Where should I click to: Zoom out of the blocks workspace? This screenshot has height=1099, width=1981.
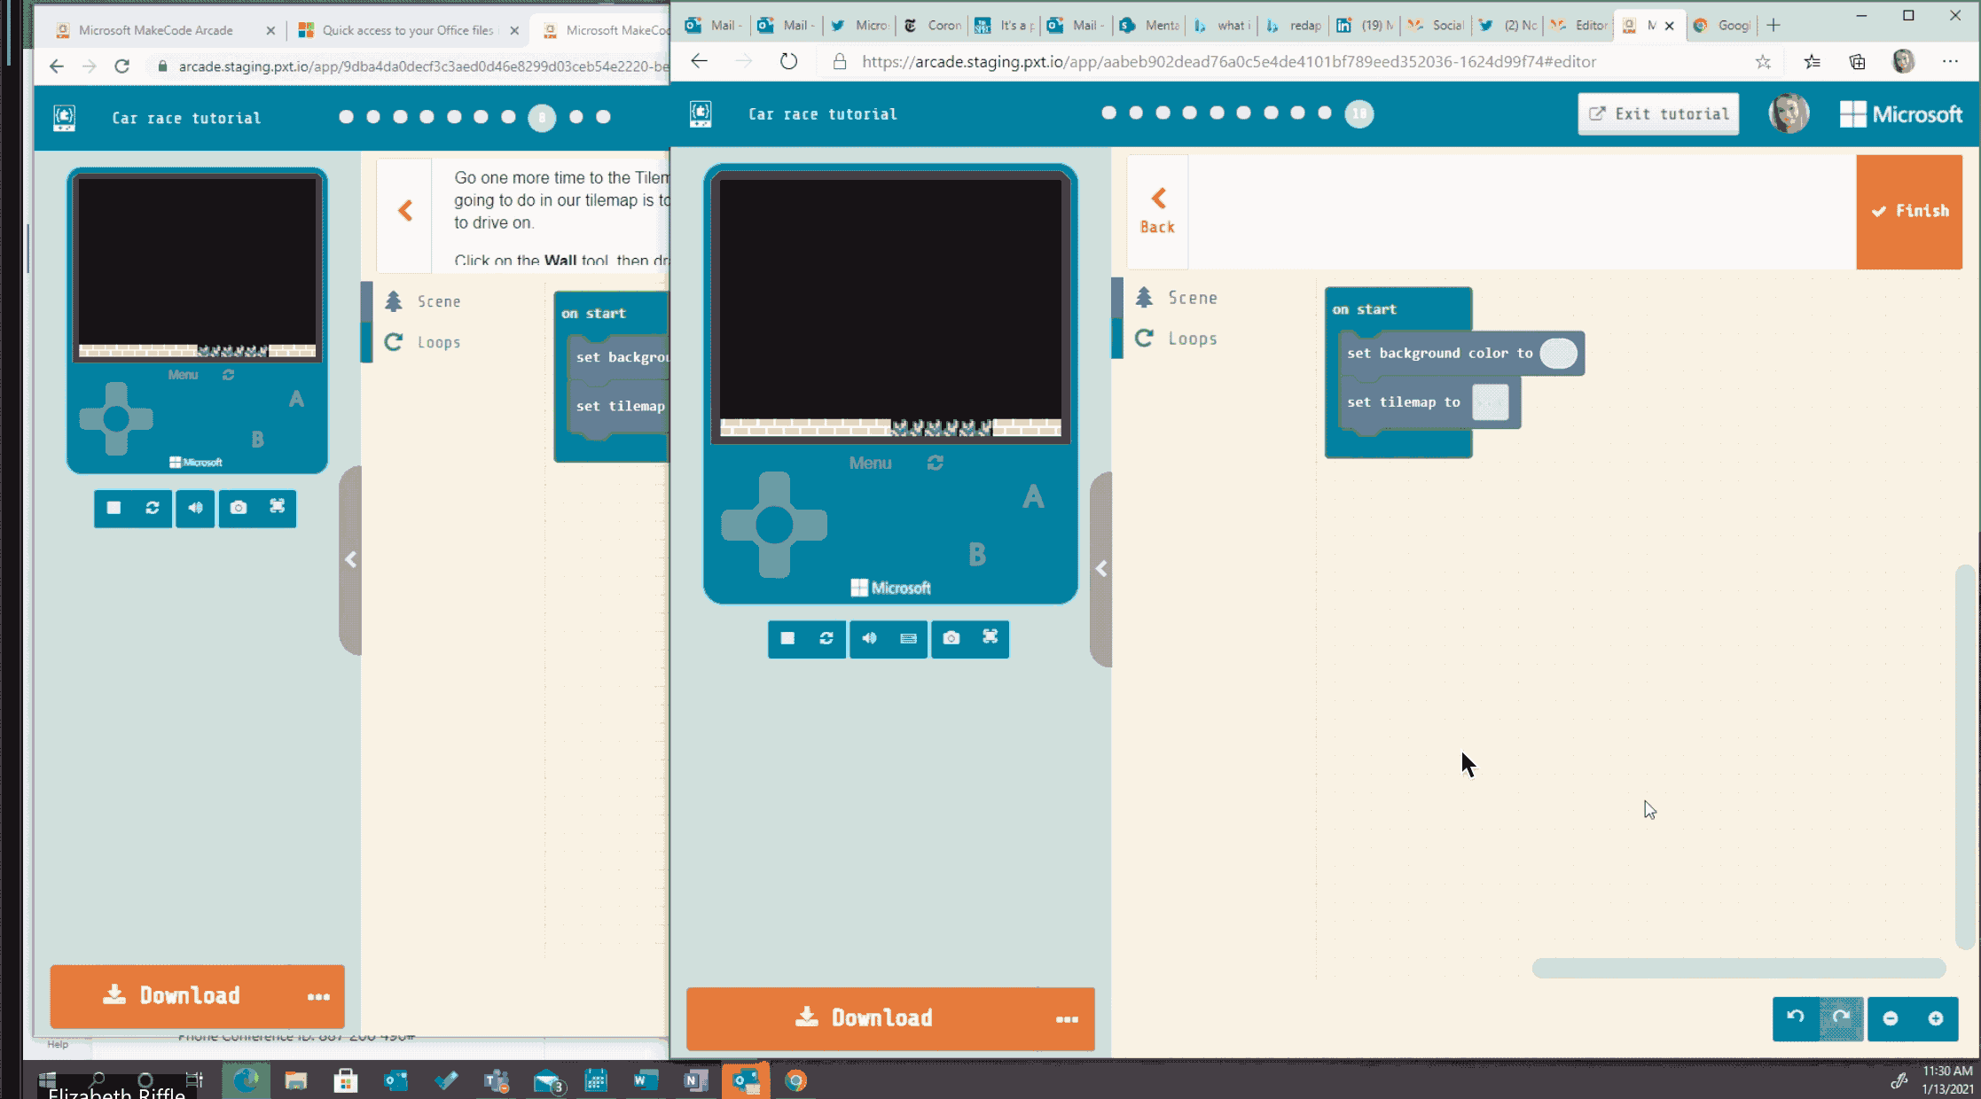[x=1890, y=1018]
